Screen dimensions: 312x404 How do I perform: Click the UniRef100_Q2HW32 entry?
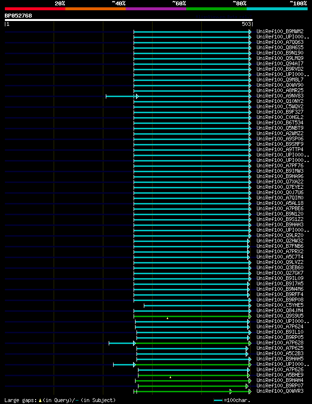pos(280,241)
